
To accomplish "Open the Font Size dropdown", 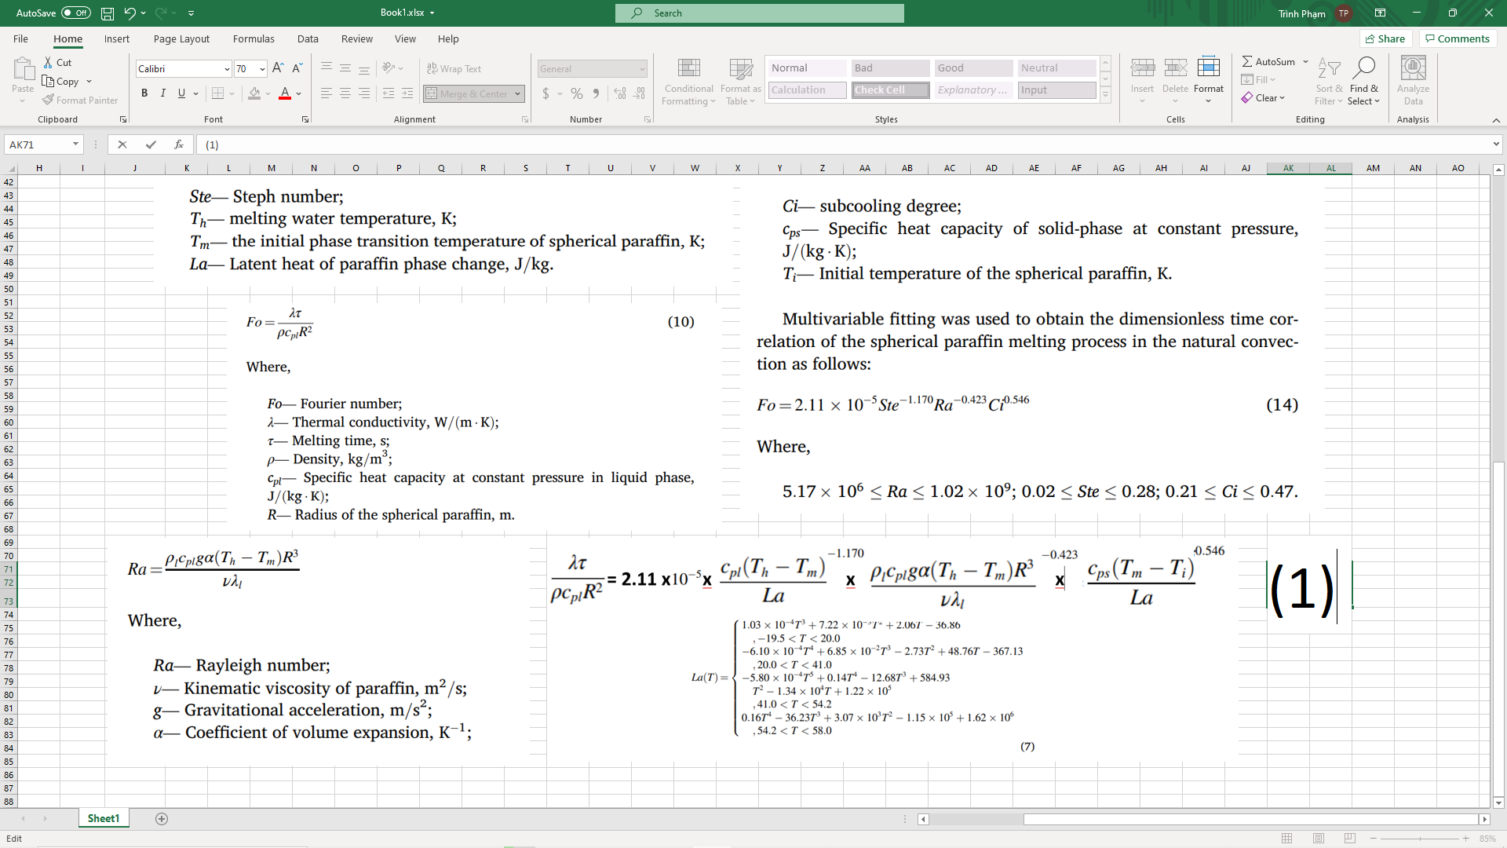I will (263, 68).
